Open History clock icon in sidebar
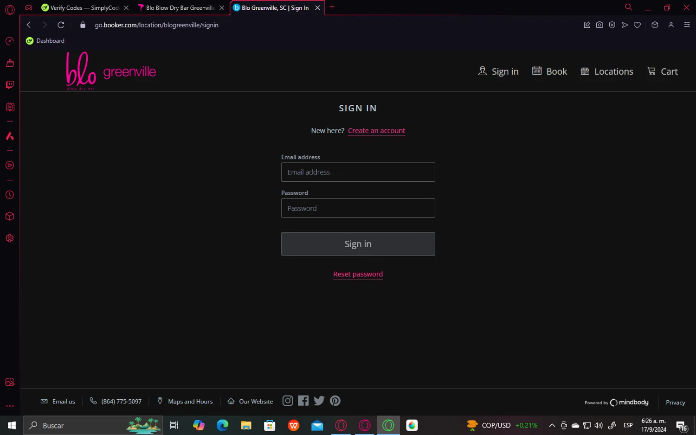The height and width of the screenshot is (435, 696). 10,195
